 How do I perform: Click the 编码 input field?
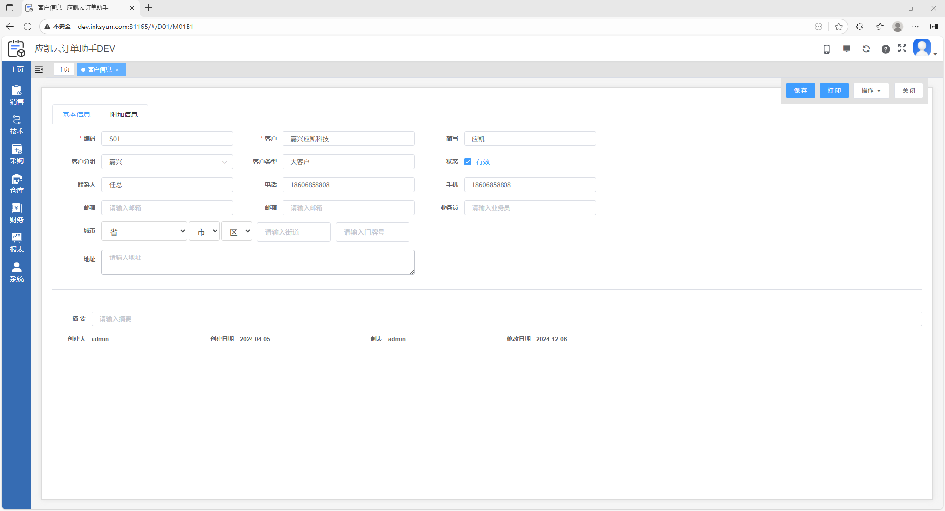167,139
